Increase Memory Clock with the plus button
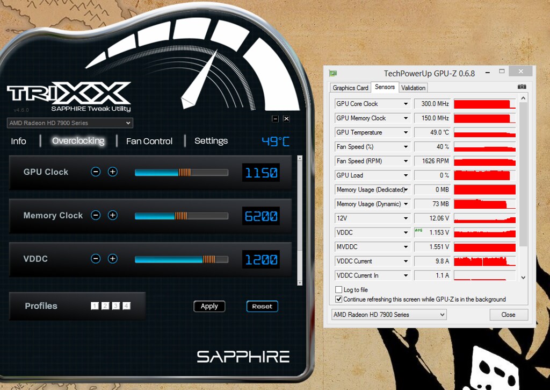550x390 pixels. tap(113, 215)
